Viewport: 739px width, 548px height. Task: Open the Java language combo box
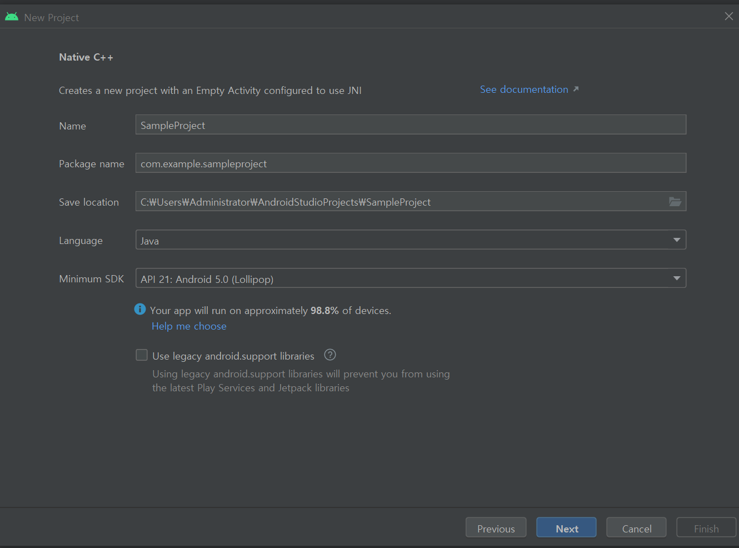pos(411,240)
